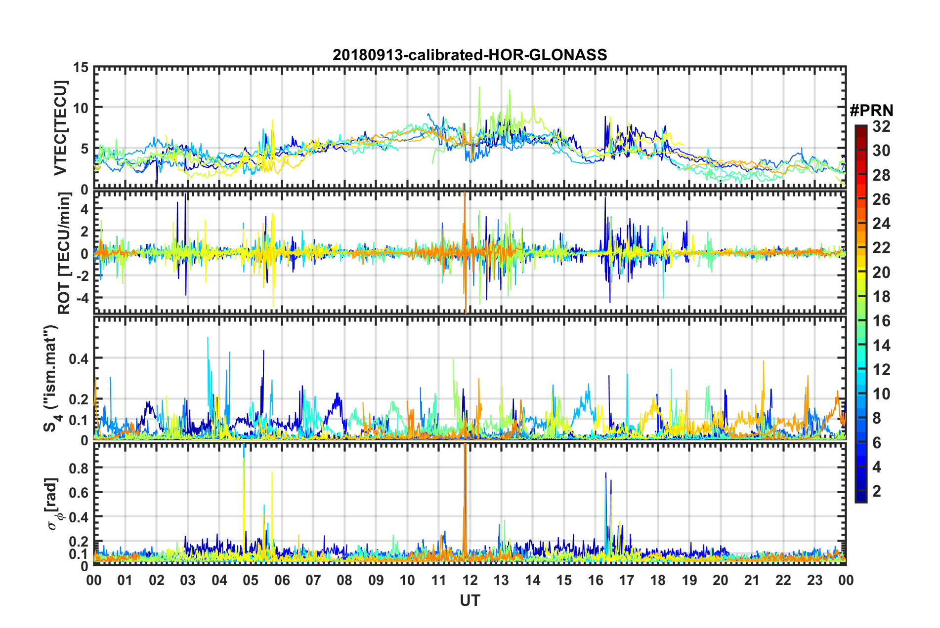Select the "14" label on the PRN colorbar
This screenshot has height=628, width=940.
(882, 346)
